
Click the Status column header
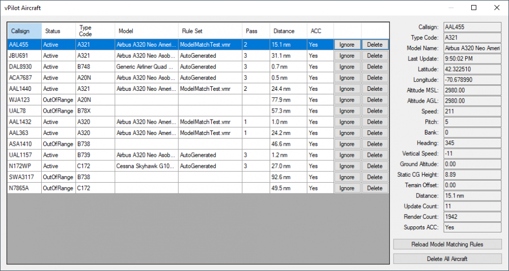58,31
